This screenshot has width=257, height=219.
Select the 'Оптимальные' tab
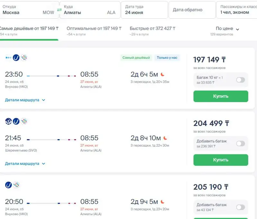tap(94, 29)
